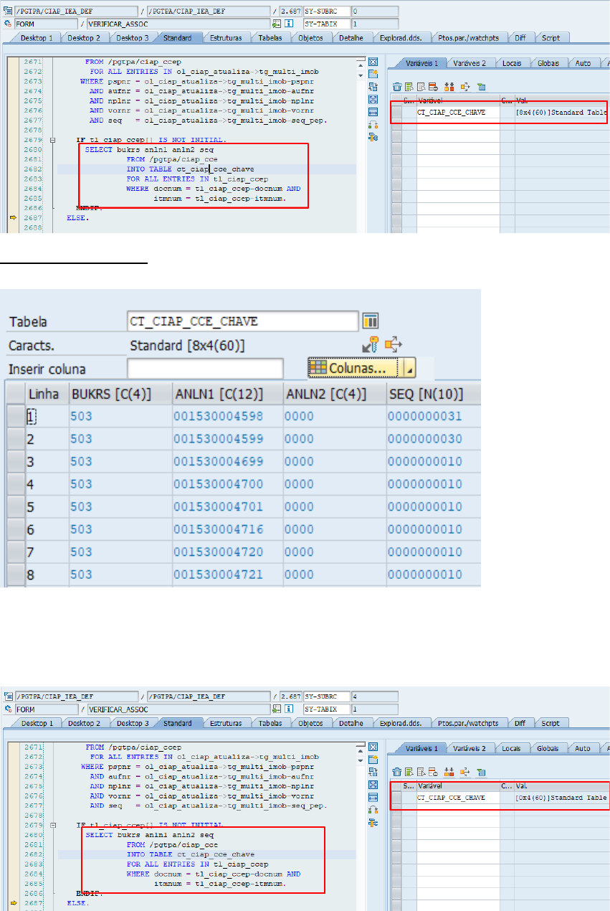Click the trash icon above the [8x4(60)] variable list

[x=397, y=86]
